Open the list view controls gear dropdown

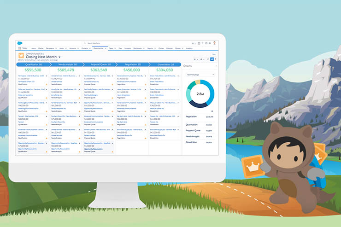coord(195,59)
